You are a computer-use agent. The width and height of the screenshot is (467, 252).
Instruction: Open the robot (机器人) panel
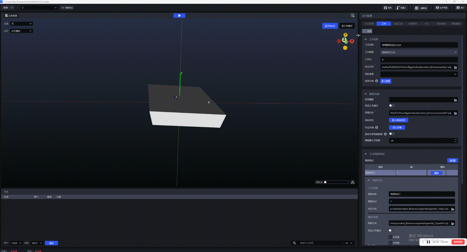401,7
